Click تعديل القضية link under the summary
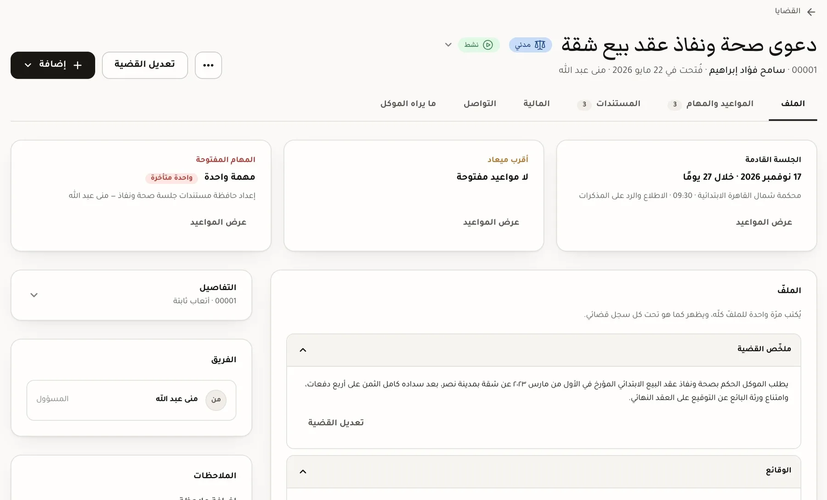Screen dimensions: 827x500 [336, 423]
